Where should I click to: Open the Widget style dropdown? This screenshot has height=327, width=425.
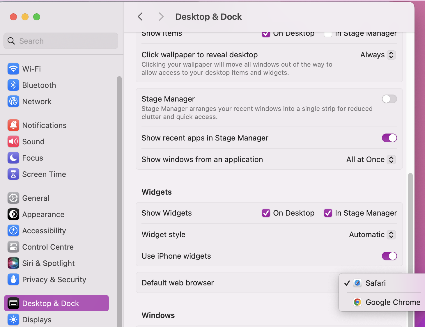[x=372, y=234]
